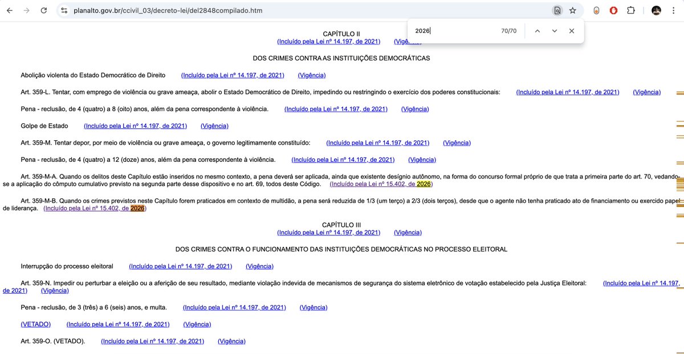Open Vigência link after 12 (doze) anos penalty
The image size is (684, 354).
pyautogui.click(x=422, y=160)
